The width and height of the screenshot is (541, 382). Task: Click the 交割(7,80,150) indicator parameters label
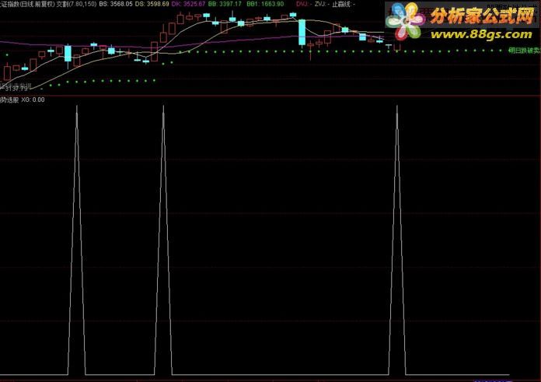point(77,4)
